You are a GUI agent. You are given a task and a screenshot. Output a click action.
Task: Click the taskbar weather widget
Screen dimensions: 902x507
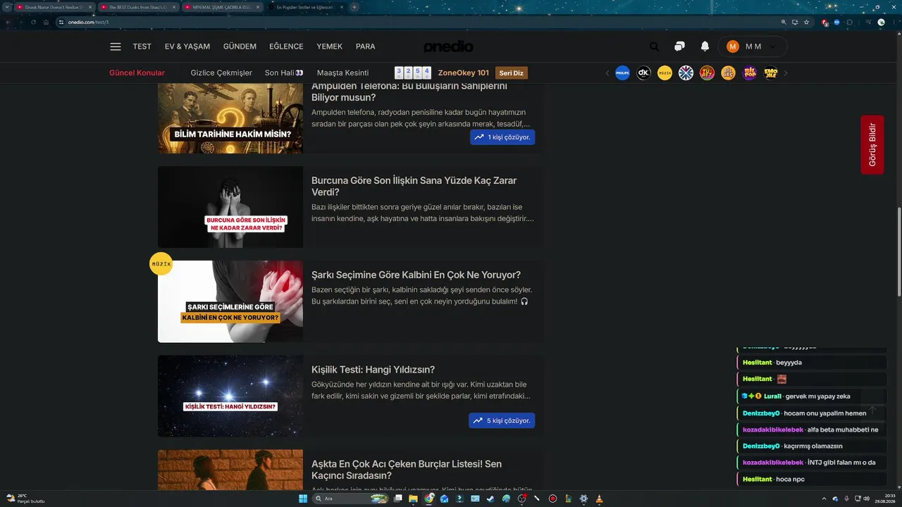pos(25,499)
